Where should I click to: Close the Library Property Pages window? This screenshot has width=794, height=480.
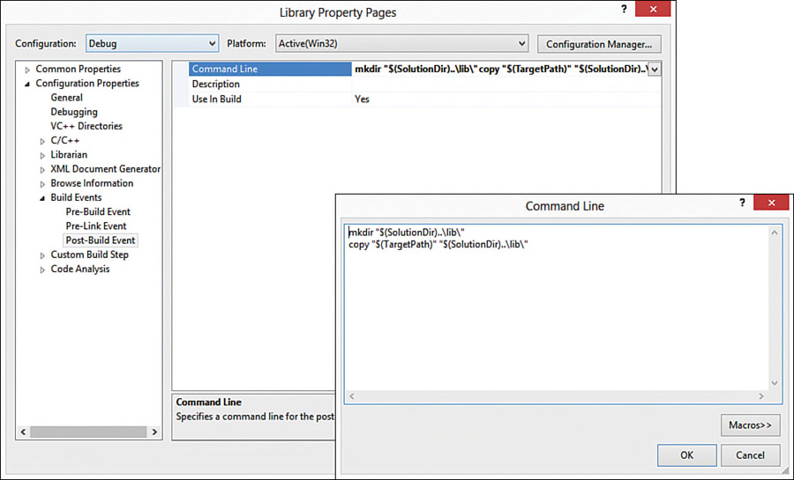click(x=653, y=9)
